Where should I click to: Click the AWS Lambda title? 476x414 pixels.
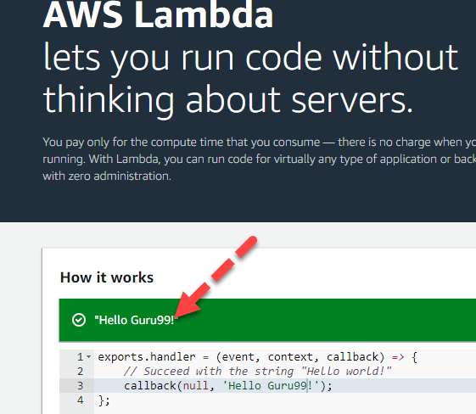(x=158, y=15)
